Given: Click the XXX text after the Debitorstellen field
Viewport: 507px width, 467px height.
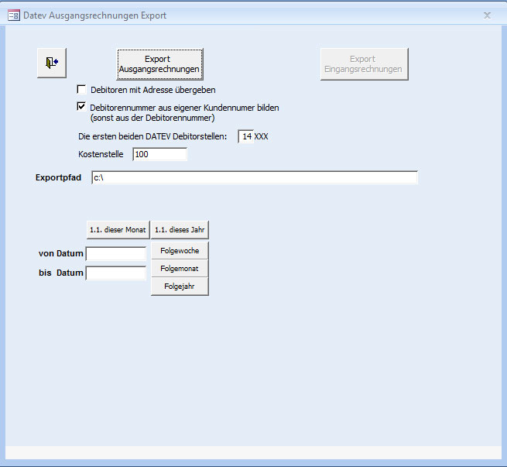Looking at the screenshot, I should (261, 136).
